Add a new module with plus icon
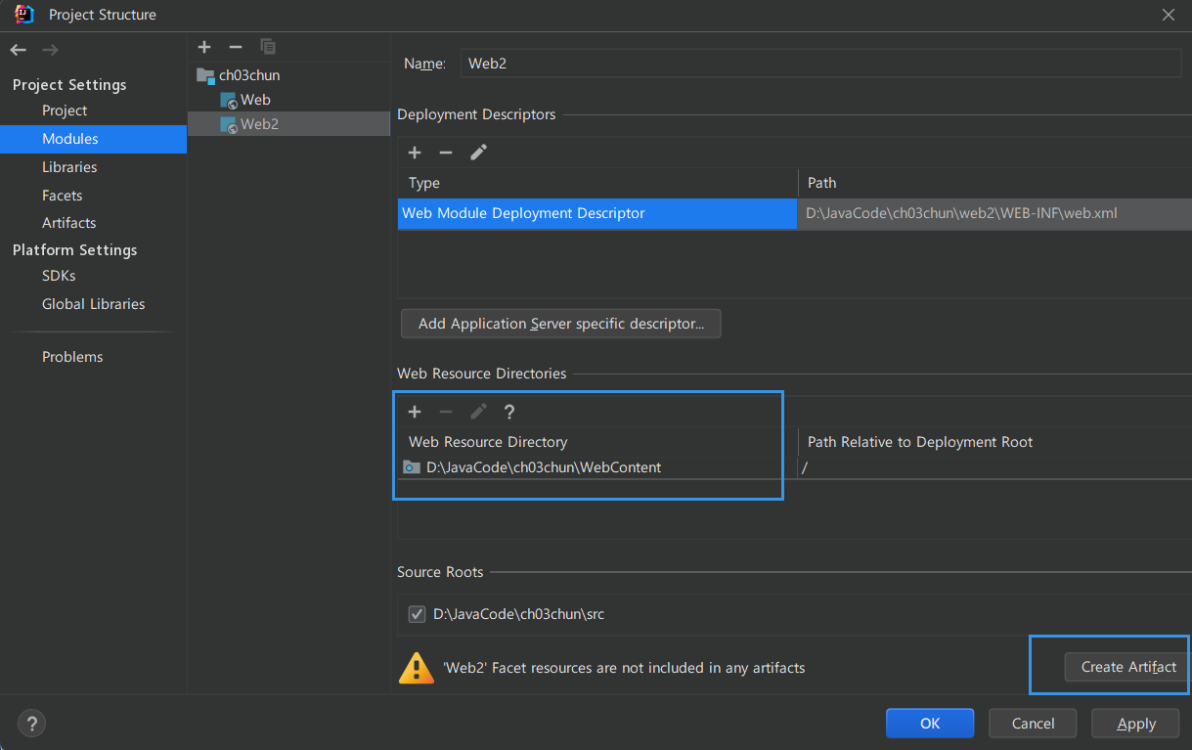Viewport: 1192px width, 750px height. 204,47
